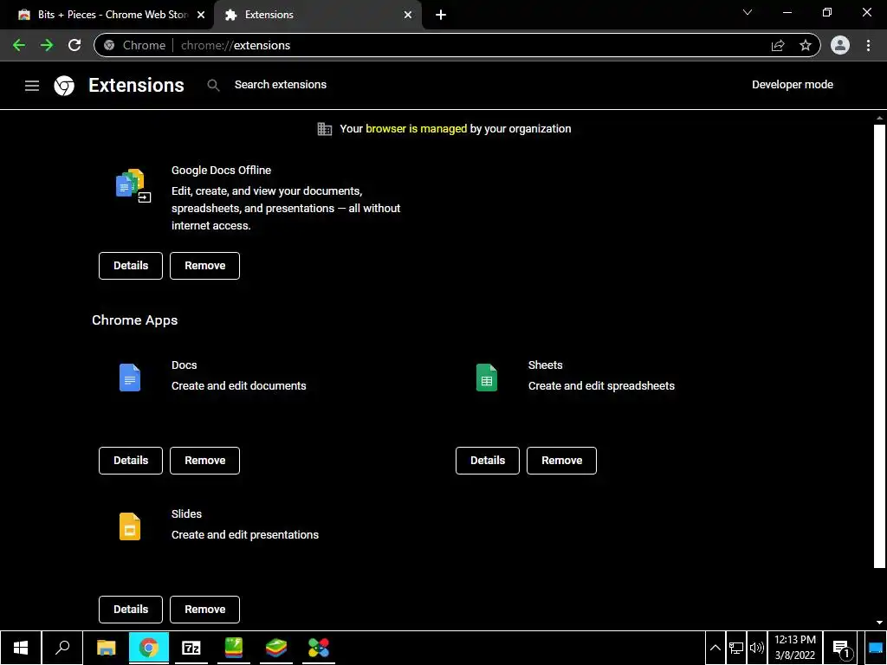Open Details for the Docs app
The width and height of the screenshot is (887, 665).
click(131, 461)
